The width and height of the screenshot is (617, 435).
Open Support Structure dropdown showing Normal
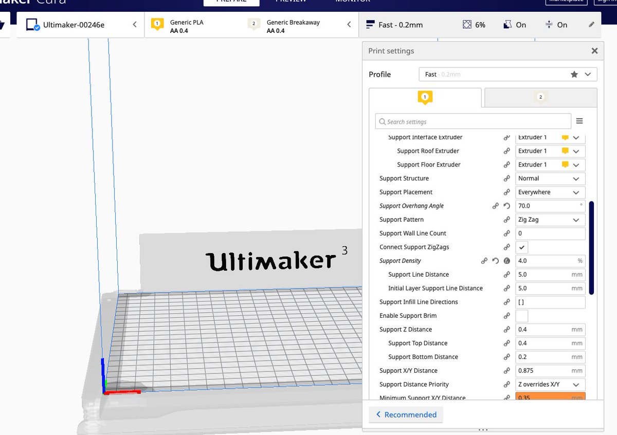[550, 178]
